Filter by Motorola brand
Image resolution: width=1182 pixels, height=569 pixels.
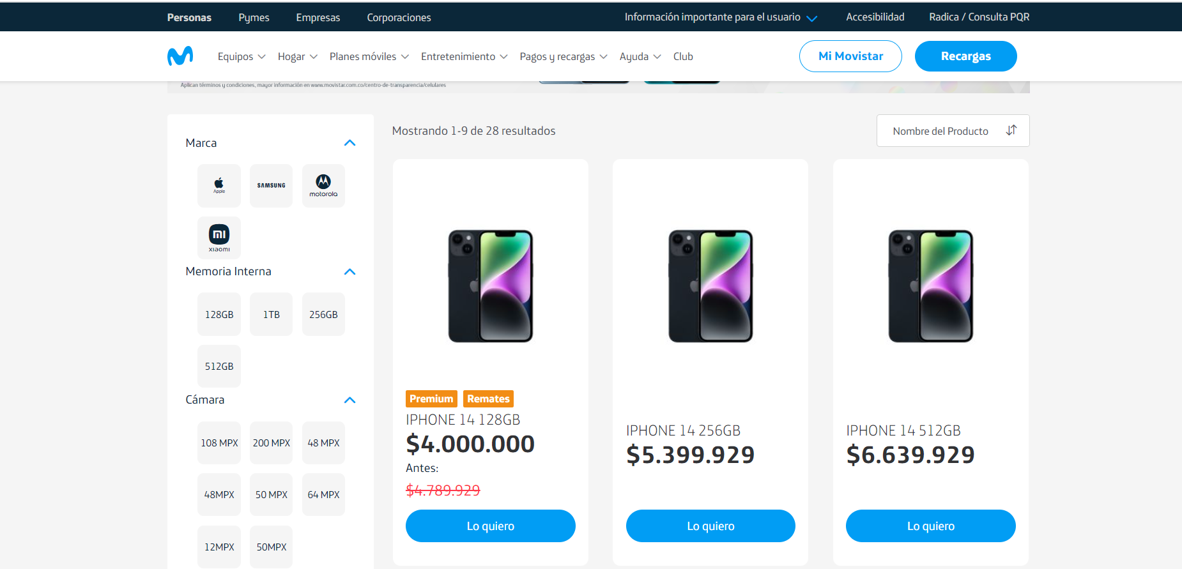323,186
